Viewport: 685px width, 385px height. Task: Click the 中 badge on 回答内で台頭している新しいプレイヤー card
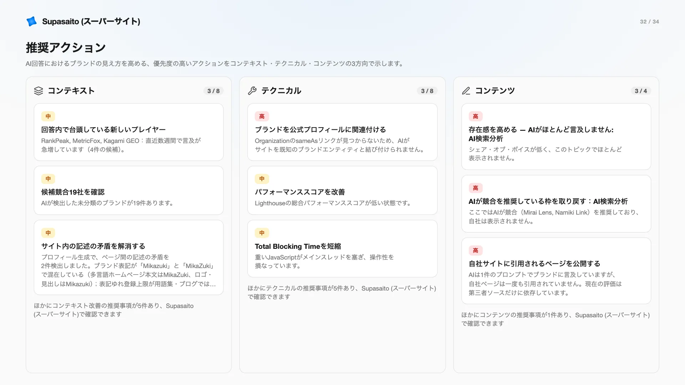(48, 116)
